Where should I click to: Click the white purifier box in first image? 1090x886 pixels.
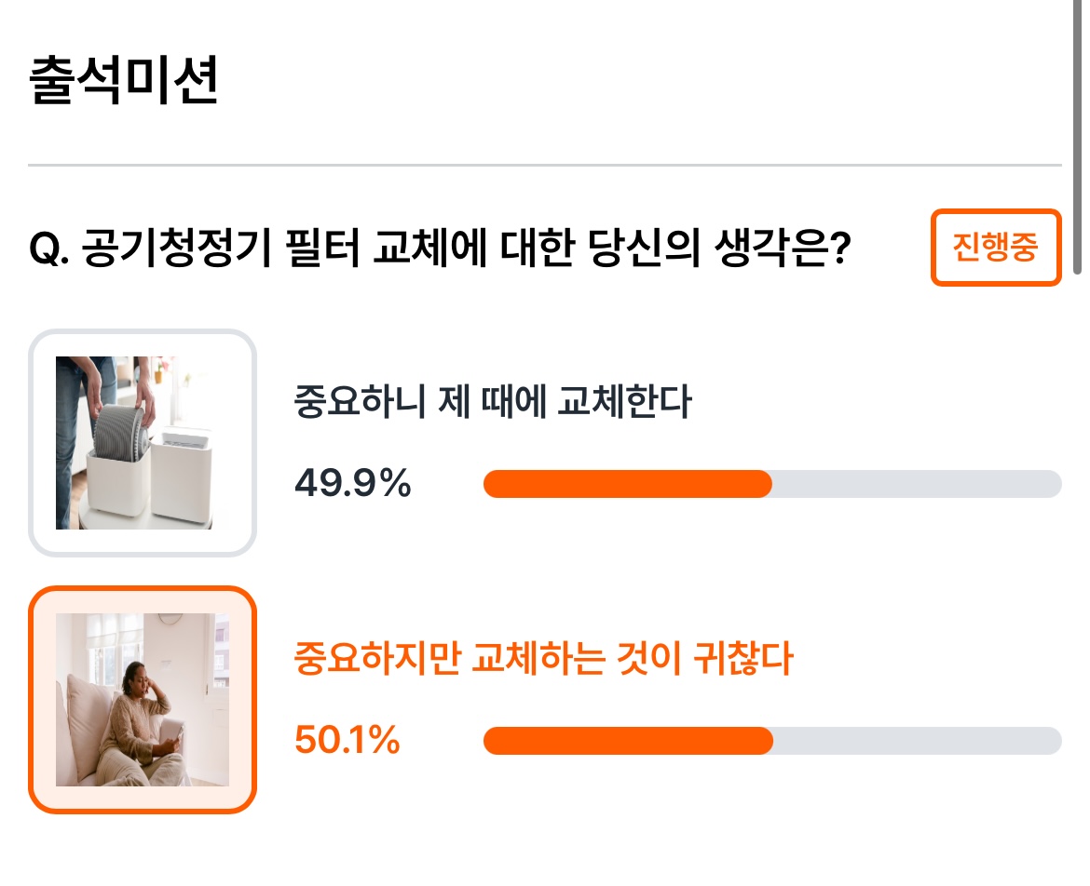(181, 476)
